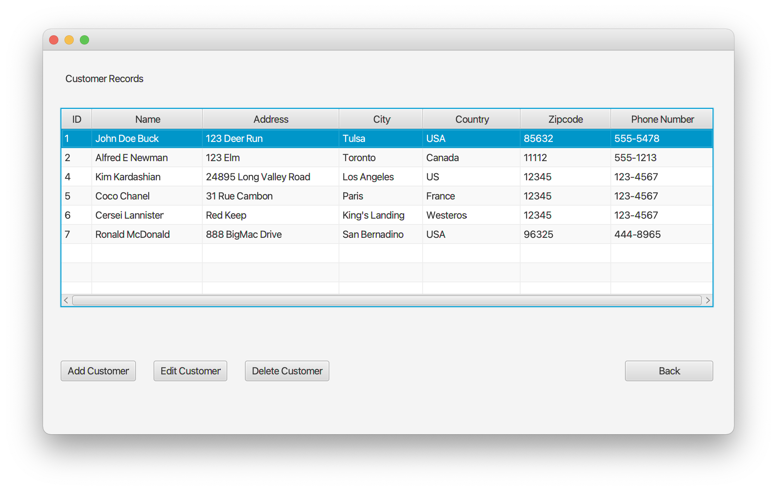Click the horizontal scrollbar thumb
The width and height of the screenshot is (777, 491).
point(387,300)
